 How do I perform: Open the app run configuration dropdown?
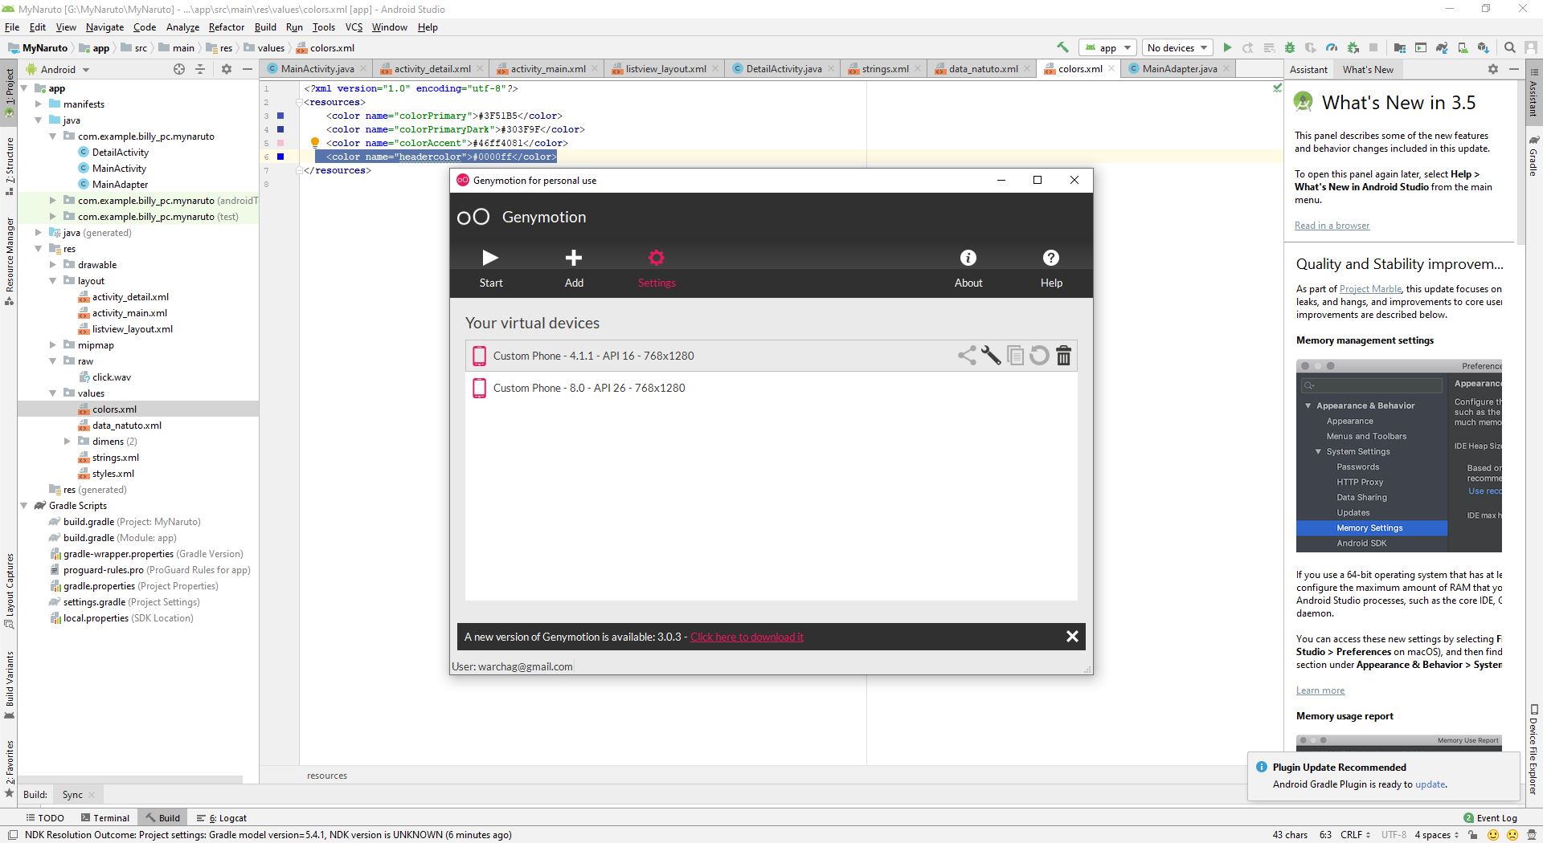coord(1107,47)
